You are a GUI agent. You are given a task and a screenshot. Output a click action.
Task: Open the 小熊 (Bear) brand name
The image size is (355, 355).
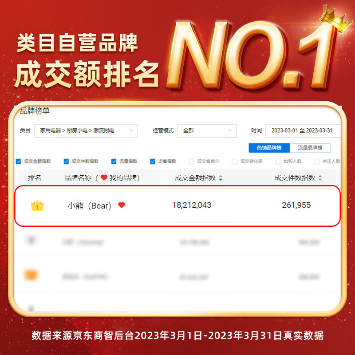pyautogui.click(x=90, y=205)
